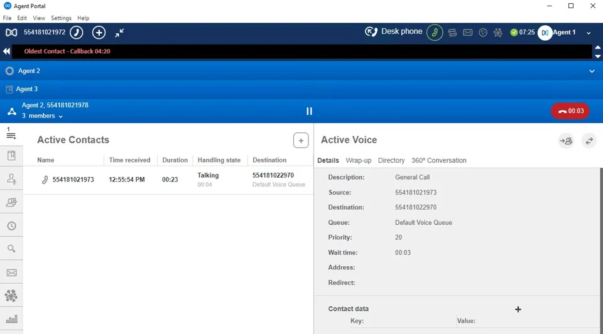Click the plus button in Active Contacts
The height and width of the screenshot is (334, 603).
tap(301, 141)
